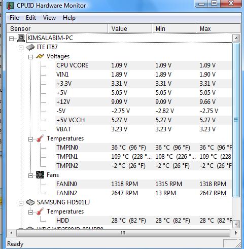Click the Sensor column header
The height and width of the screenshot is (249, 244).
coord(57,28)
